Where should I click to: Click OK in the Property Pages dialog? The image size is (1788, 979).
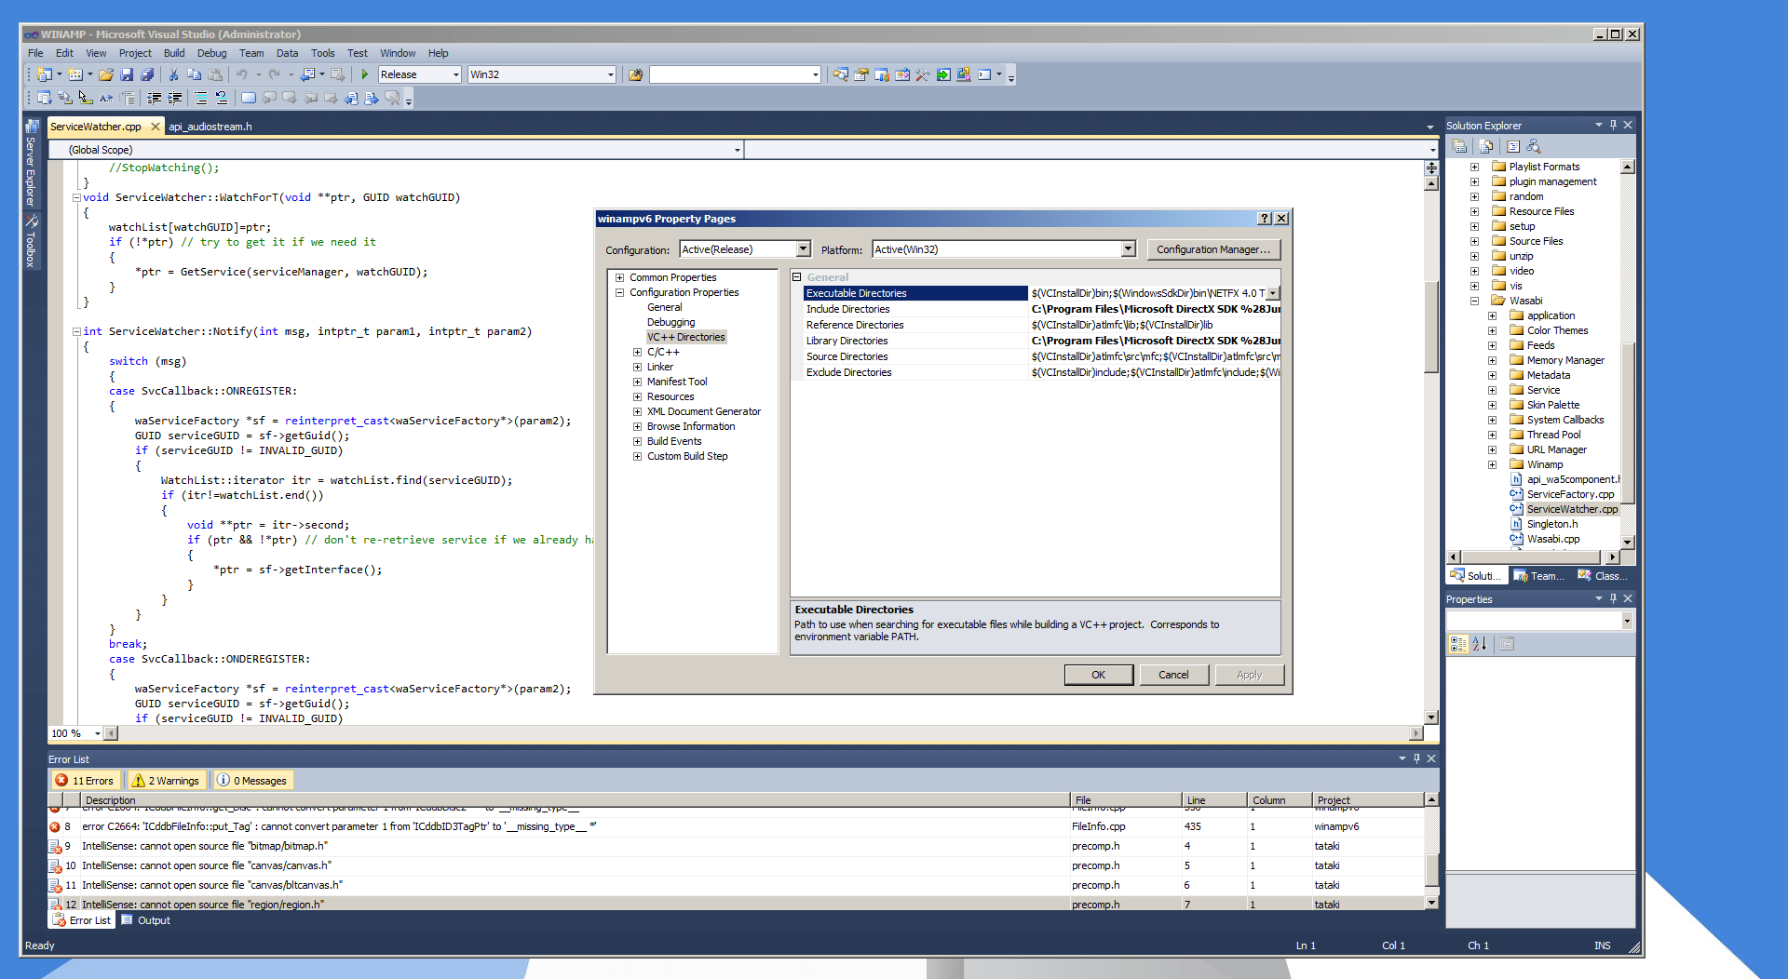click(1098, 675)
